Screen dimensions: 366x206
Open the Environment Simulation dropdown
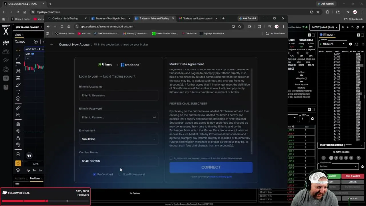119,139
